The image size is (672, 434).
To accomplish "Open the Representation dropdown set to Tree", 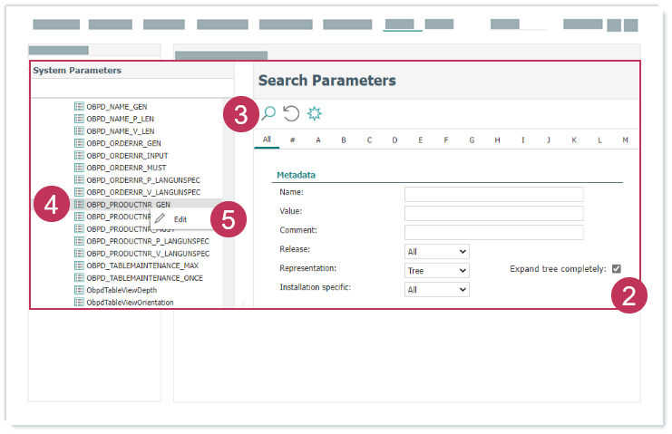I will (436, 270).
